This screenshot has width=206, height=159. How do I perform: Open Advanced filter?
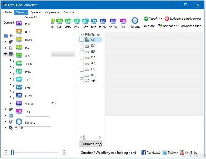click(191, 26)
